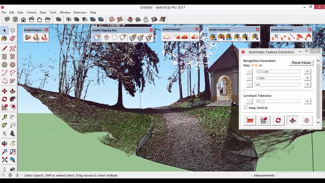
Task: Choose the Follow Me tool
Action: pos(12,99)
